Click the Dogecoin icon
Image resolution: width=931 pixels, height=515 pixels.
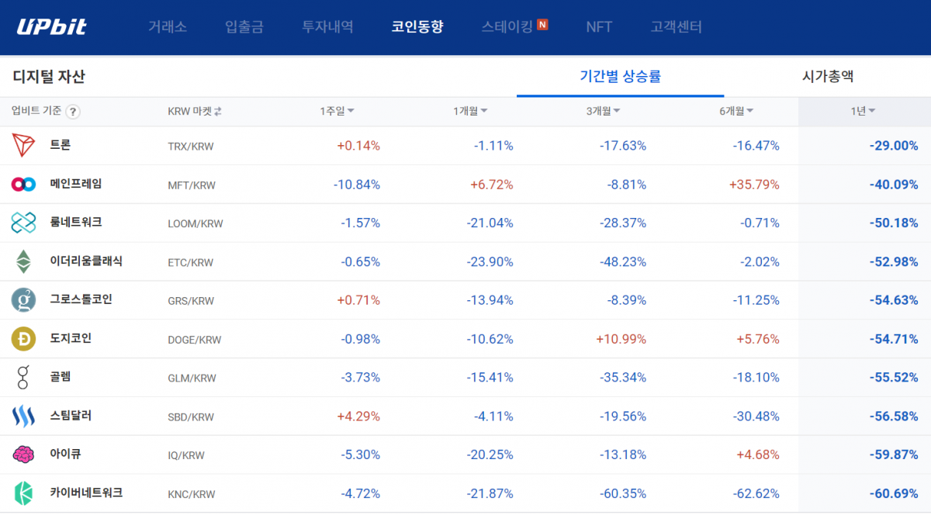coord(23,339)
